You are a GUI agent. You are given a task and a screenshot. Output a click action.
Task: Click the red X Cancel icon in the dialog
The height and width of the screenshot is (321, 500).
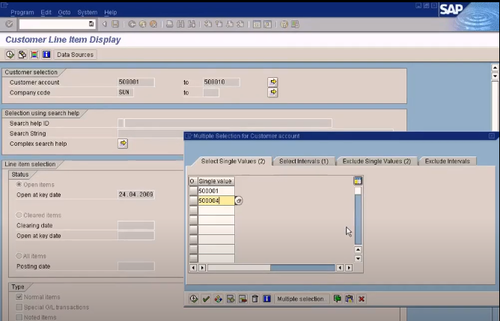[x=362, y=299]
